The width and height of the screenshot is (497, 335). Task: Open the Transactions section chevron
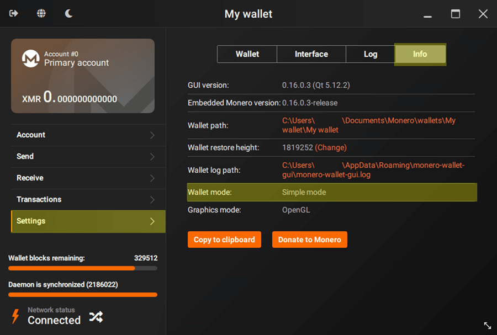152,199
